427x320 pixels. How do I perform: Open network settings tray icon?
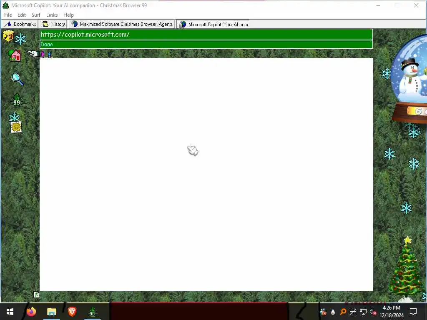point(363,312)
